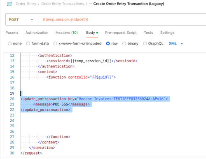Image resolution: width=206 pixels, height=159 pixels.
Task: Click the closing operation tag line 29
Action: pyautogui.click(x=42, y=147)
